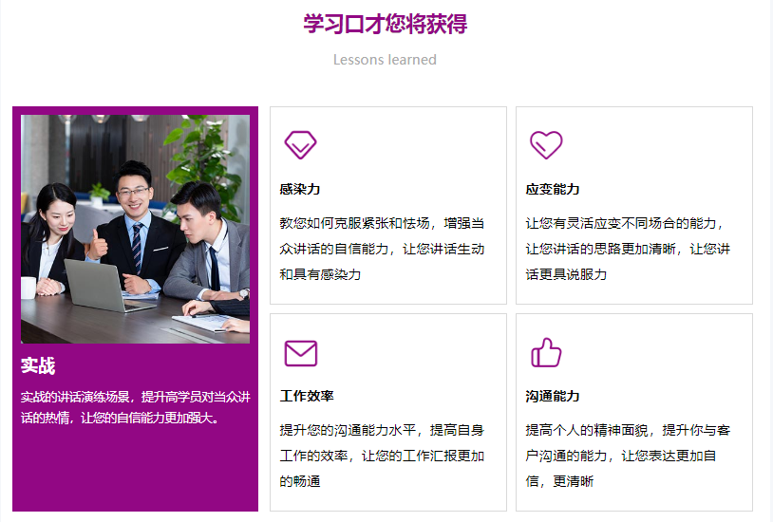Open the 感染力 card heading
The width and height of the screenshot is (773, 522).
300,189
